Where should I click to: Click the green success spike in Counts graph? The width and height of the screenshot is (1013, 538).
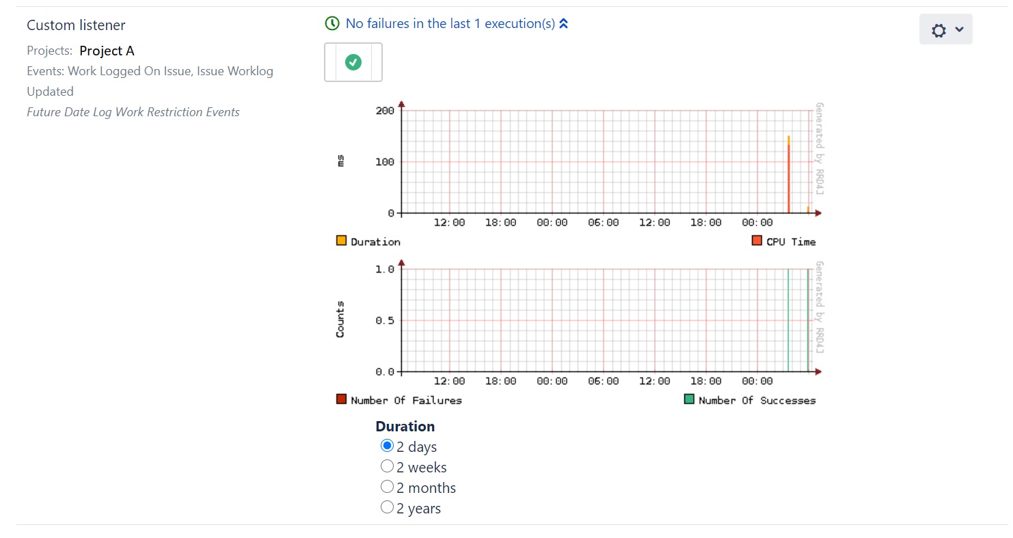[788, 320]
